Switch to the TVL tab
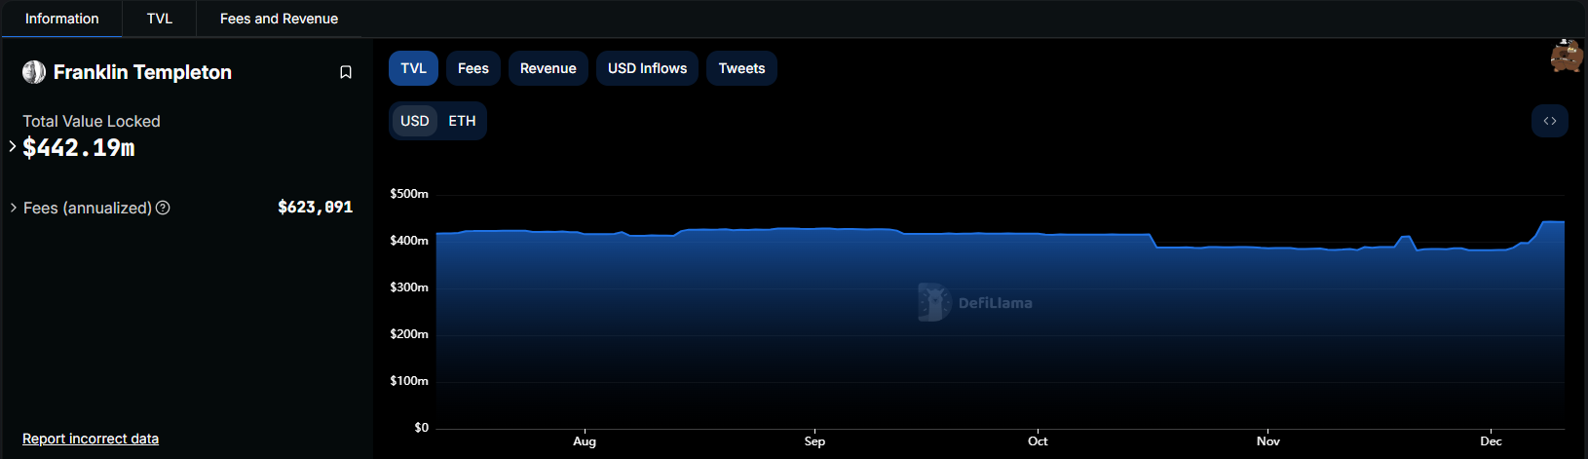 pos(160,19)
